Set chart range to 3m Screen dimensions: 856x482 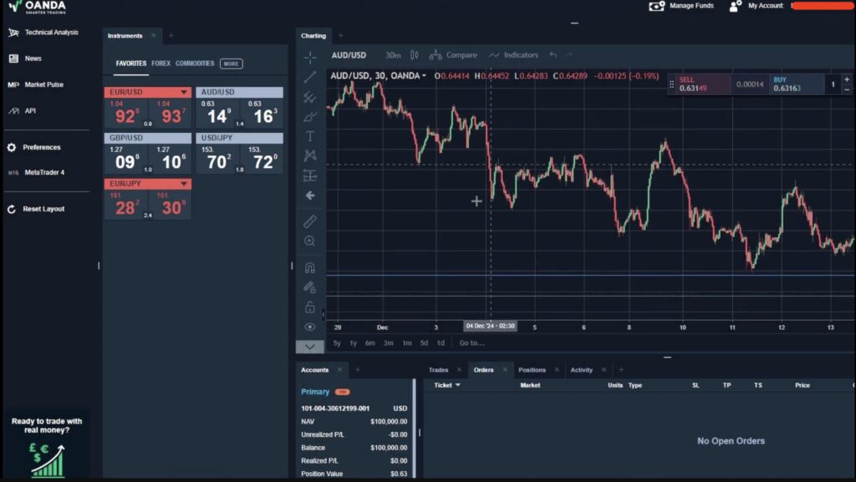point(388,343)
